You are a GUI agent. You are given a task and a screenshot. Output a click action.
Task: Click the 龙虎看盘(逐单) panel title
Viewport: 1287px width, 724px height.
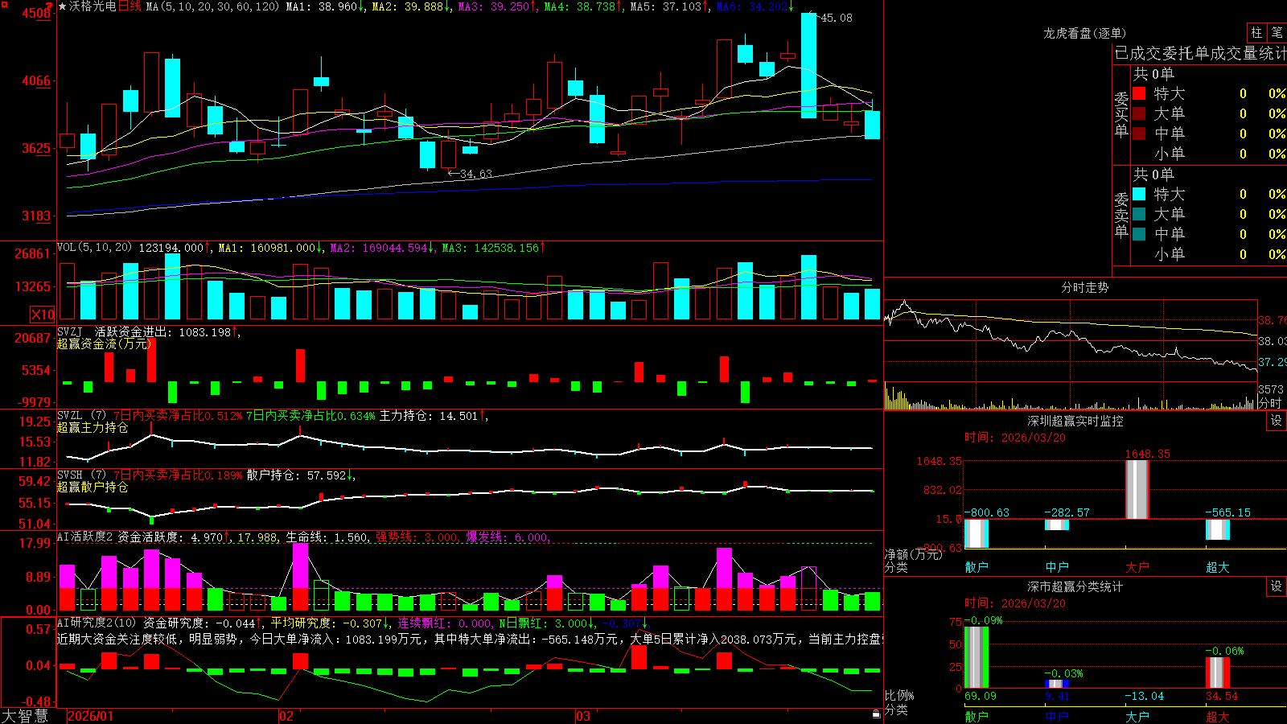[1084, 33]
